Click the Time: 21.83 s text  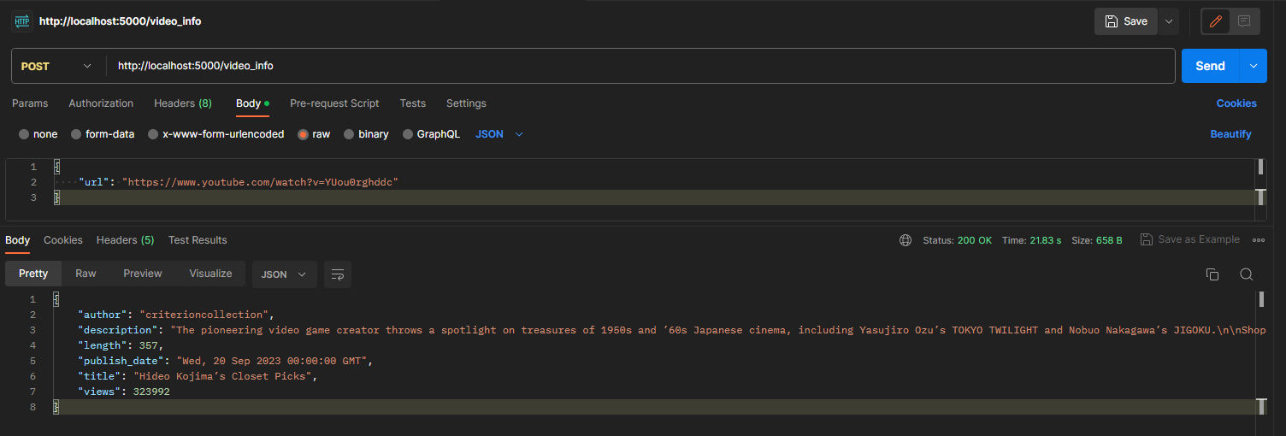coord(1031,240)
